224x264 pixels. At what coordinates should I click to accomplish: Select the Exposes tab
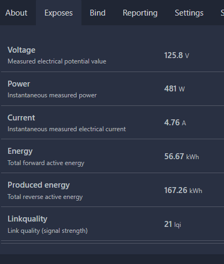point(58,13)
